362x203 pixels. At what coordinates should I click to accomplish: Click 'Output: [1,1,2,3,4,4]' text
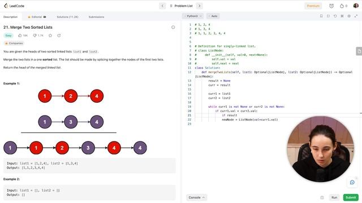tap(26, 168)
